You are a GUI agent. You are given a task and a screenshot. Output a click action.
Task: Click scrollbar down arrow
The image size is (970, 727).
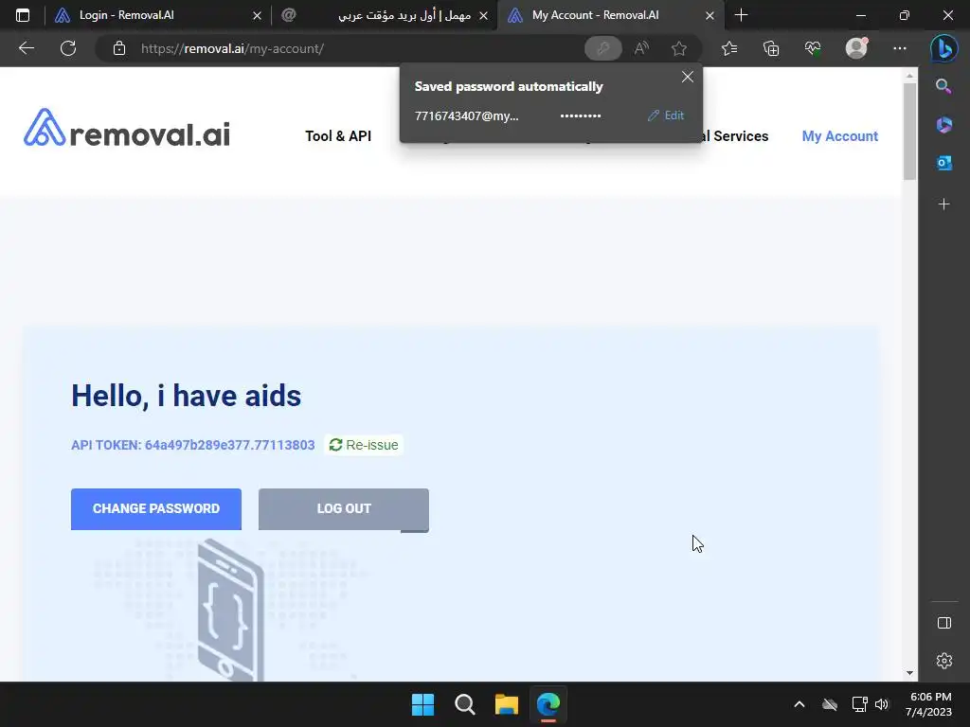tap(909, 673)
